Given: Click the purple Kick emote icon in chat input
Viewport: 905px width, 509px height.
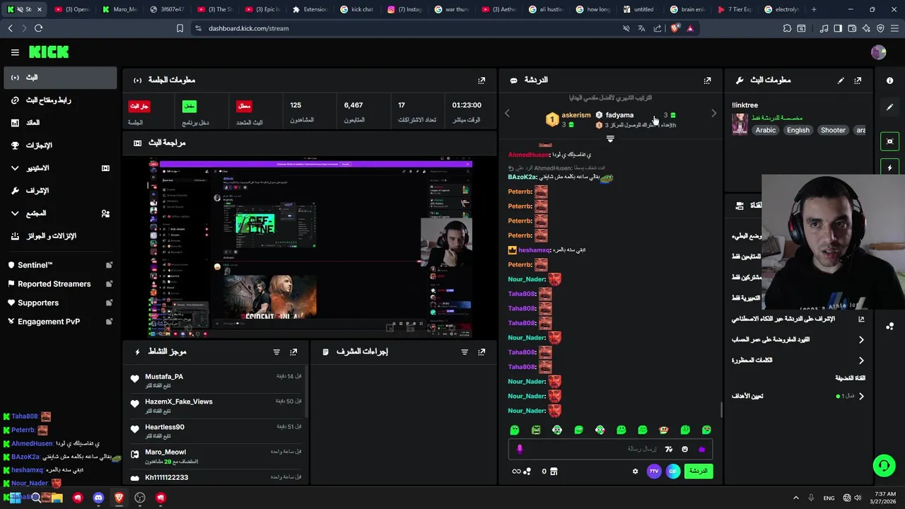Looking at the screenshot, I should [x=701, y=449].
